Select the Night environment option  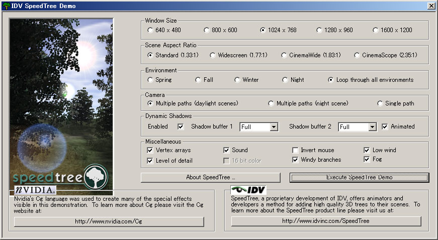point(286,80)
